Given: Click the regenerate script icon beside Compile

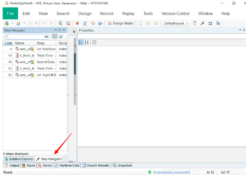Looking at the screenshot, I should tap(93, 23).
